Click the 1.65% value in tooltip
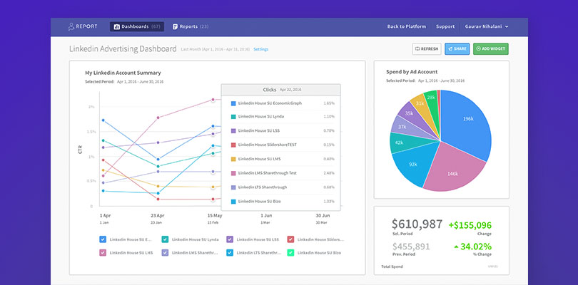Viewport: 578px width, 285px height. coord(329,103)
